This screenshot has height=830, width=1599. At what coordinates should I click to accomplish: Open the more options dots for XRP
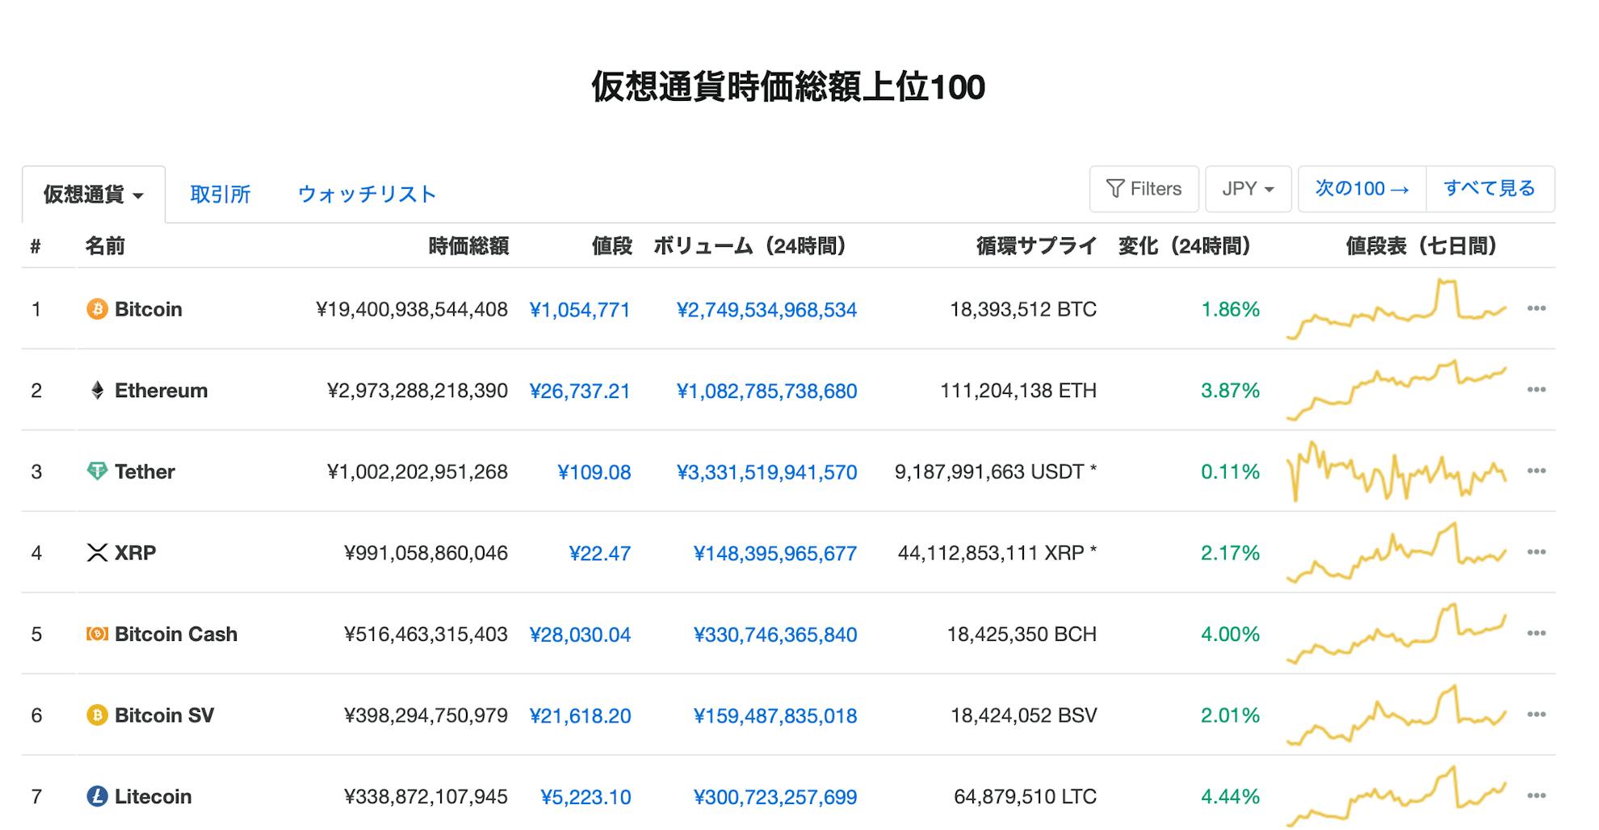(1536, 552)
